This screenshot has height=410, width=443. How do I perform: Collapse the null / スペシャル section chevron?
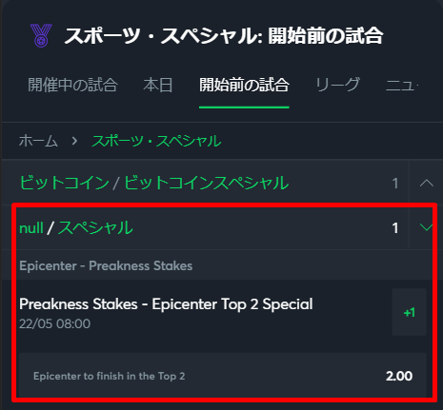(x=426, y=227)
